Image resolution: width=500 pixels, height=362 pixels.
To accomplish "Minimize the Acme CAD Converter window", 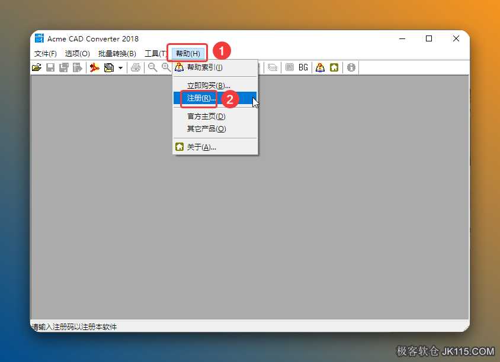I will pyautogui.click(x=402, y=38).
